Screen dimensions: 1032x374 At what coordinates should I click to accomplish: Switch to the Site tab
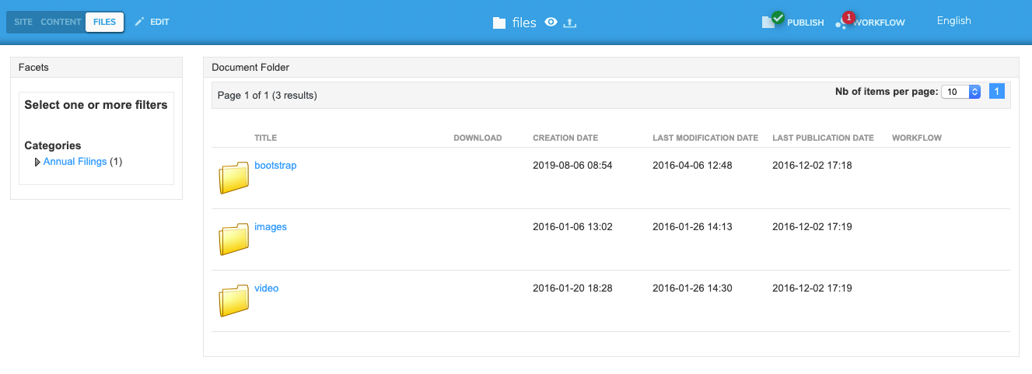point(23,22)
